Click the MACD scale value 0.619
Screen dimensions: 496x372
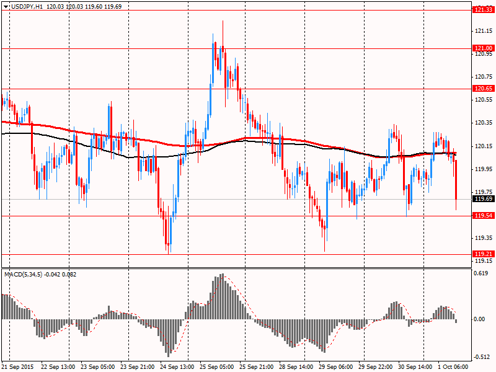coord(481,273)
